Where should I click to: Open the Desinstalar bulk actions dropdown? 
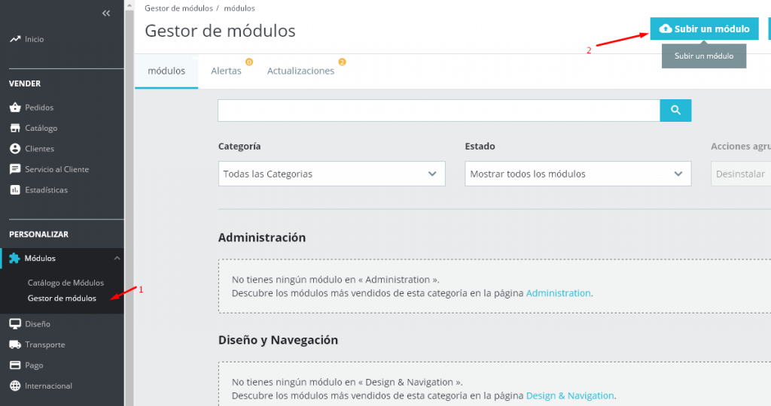tap(741, 174)
